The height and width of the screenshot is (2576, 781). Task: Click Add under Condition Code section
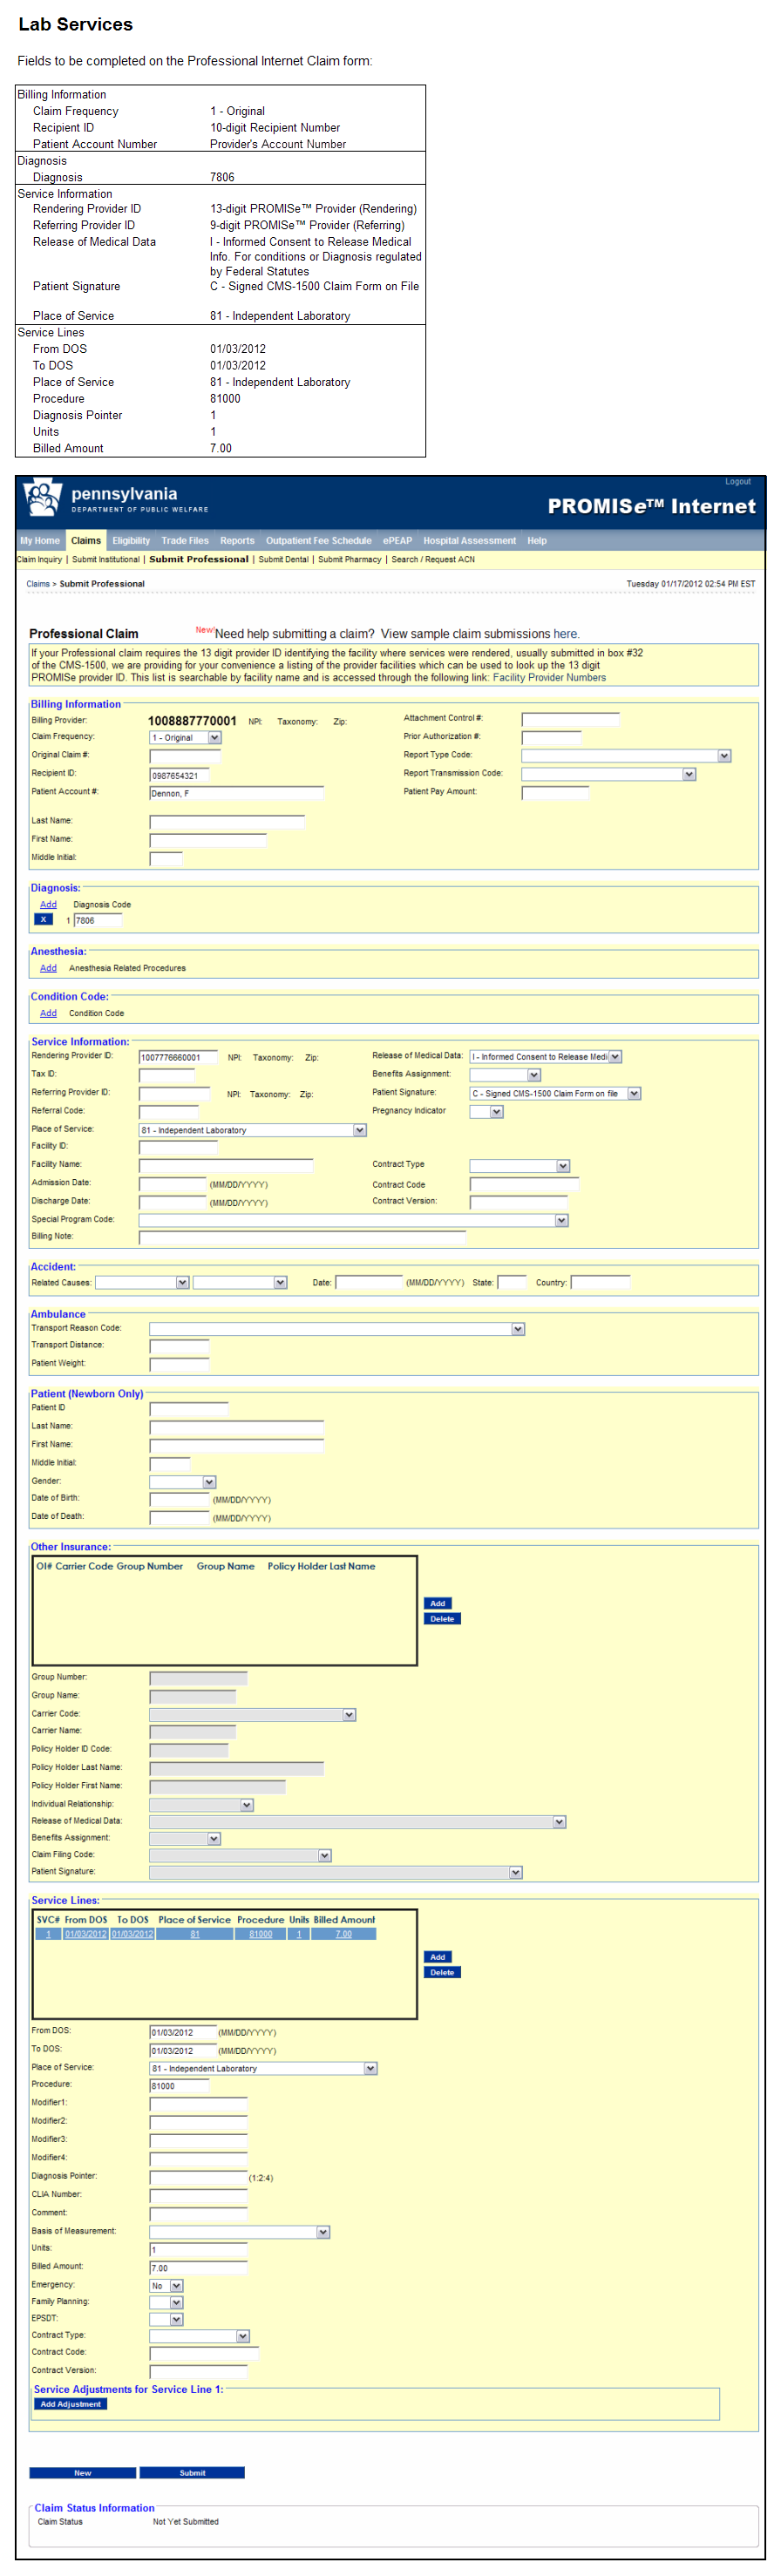[x=48, y=1013]
